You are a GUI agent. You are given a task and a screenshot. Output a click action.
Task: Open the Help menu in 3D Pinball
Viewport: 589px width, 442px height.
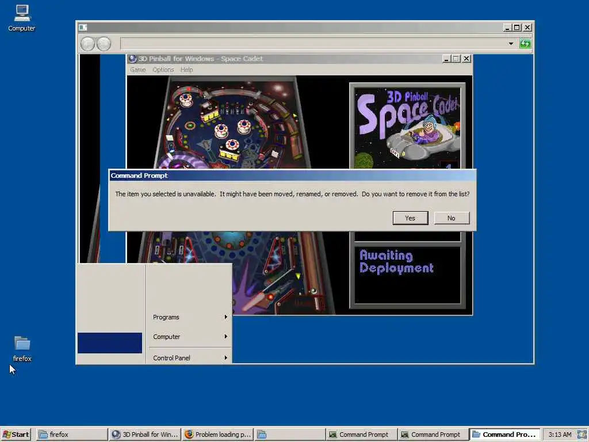pos(186,70)
